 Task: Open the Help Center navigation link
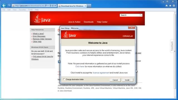tap(102, 22)
